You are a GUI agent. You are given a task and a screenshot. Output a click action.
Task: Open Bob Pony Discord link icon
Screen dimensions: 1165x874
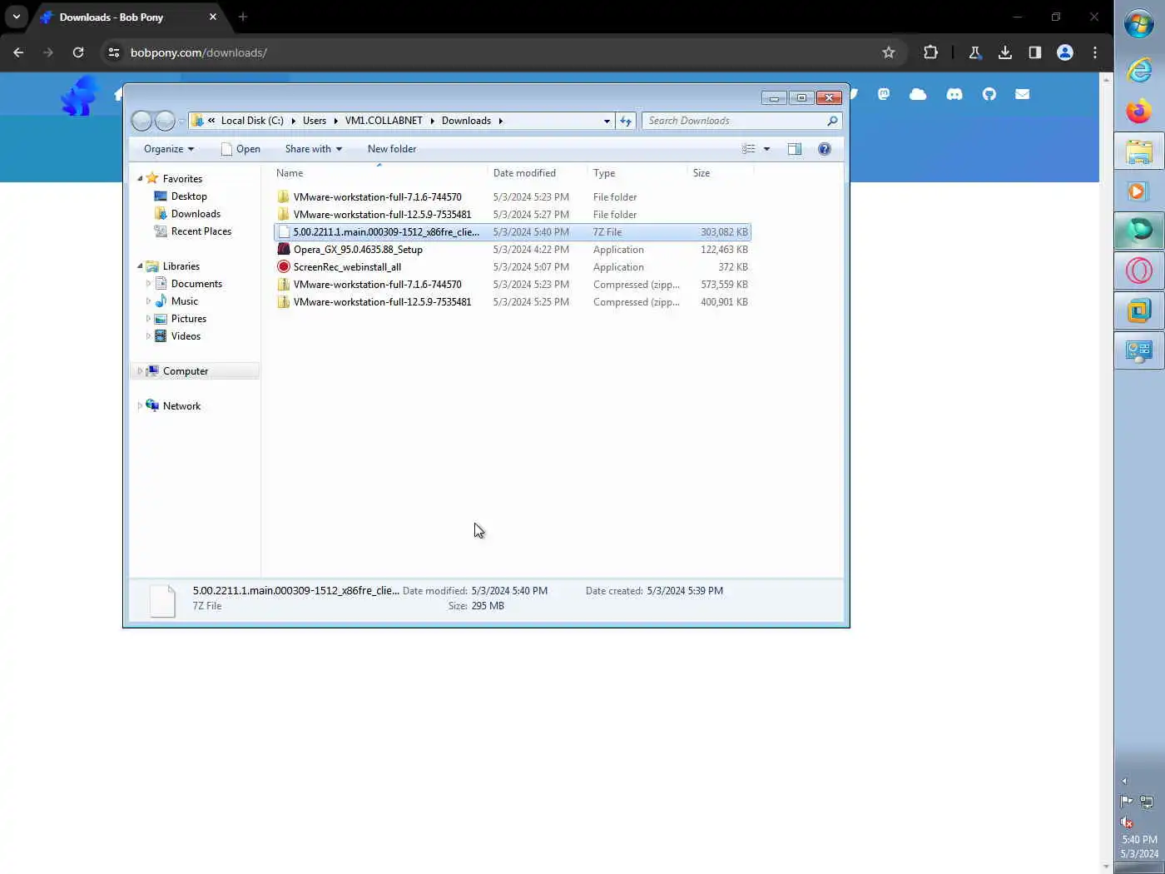click(954, 94)
